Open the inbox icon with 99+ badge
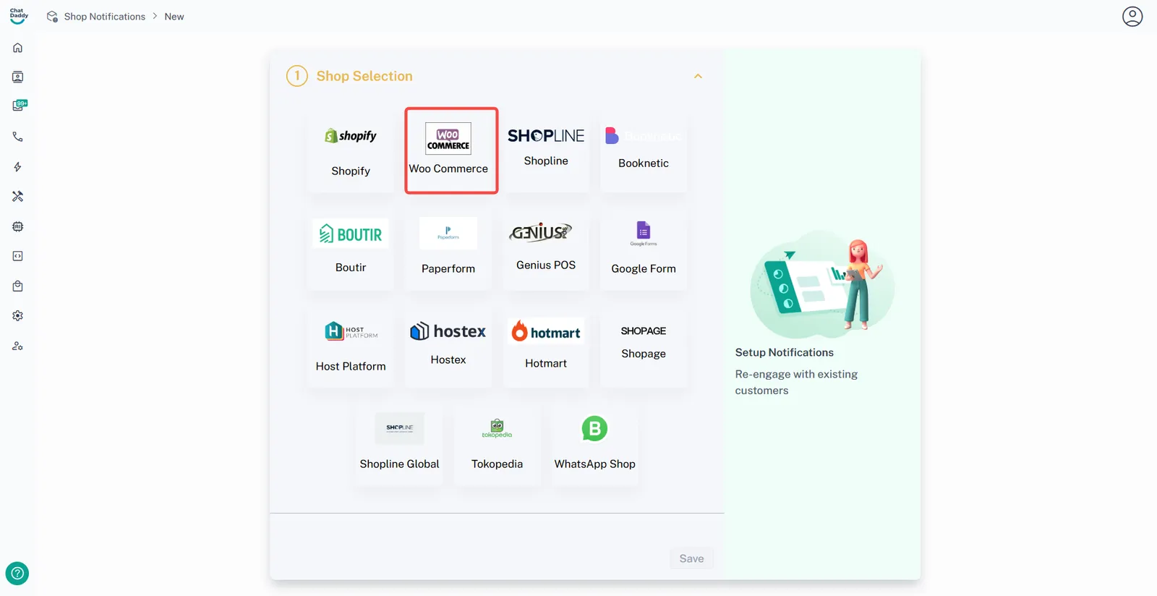Viewport: 1157px width, 596px height. [x=19, y=106]
